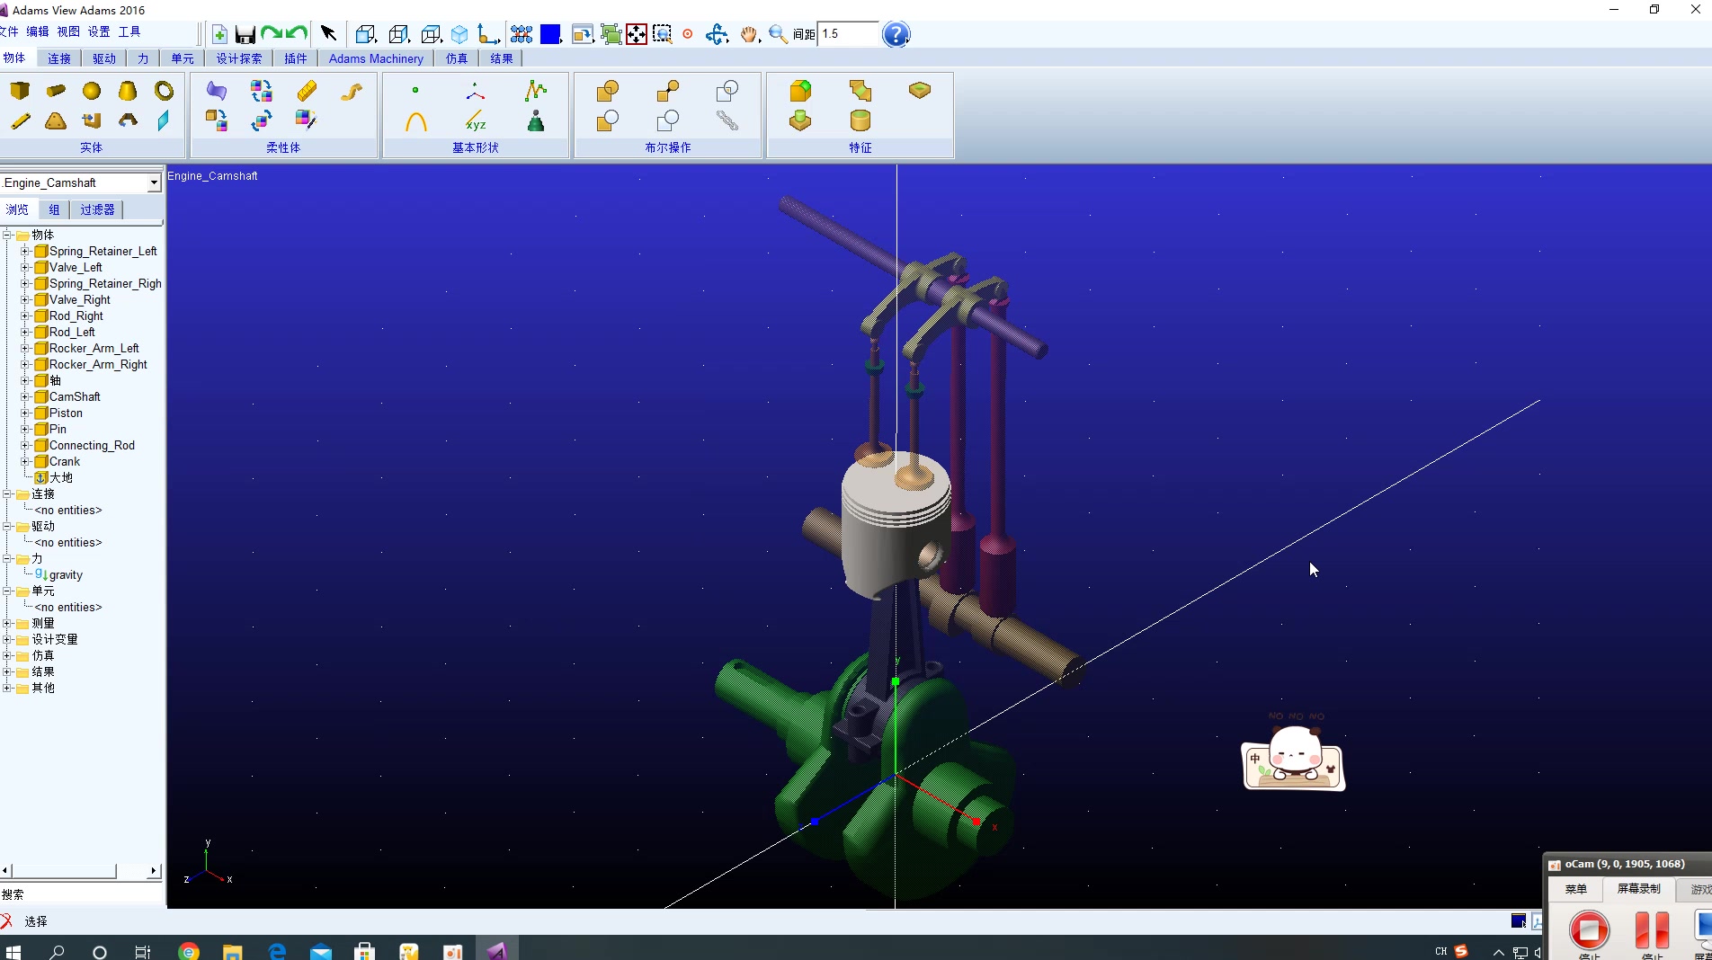The height and width of the screenshot is (960, 1712).
Task: Create a marker in basic shapes
Action: (476, 91)
